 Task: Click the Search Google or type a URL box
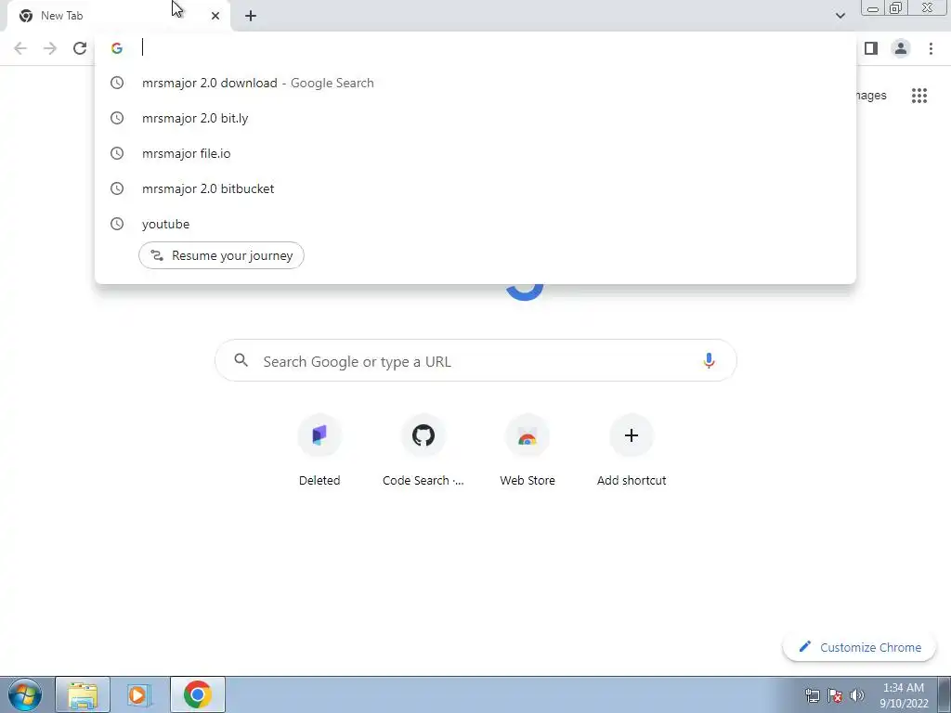(x=475, y=361)
